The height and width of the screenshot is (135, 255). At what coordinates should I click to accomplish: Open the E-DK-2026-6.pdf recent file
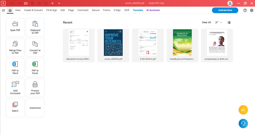148,45
